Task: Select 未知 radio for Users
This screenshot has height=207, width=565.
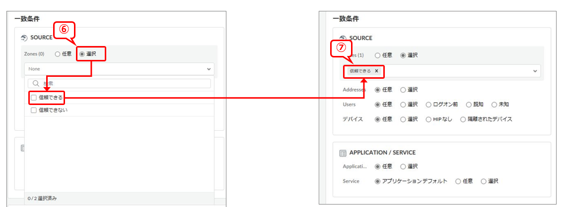Action: 494,104
